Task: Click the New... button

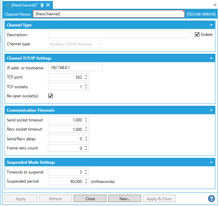Action: click(x=125, y=199)
